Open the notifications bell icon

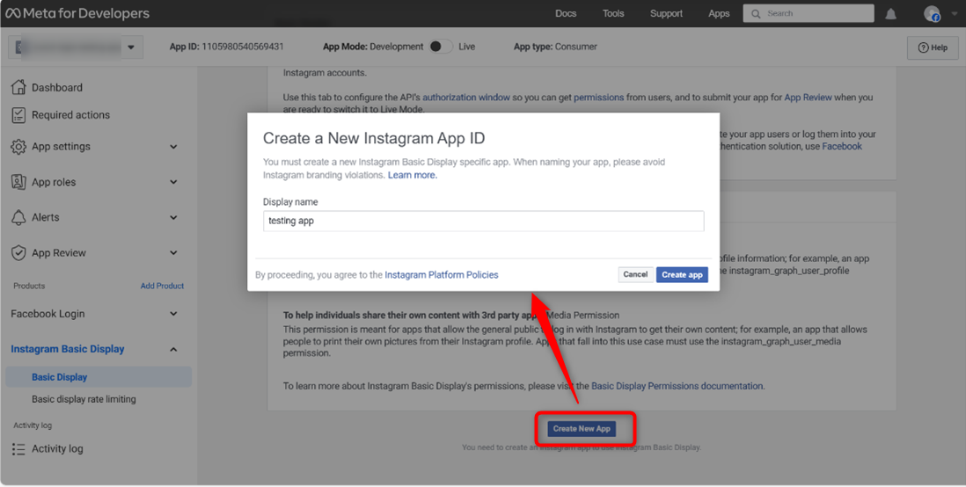pos(891,14)
